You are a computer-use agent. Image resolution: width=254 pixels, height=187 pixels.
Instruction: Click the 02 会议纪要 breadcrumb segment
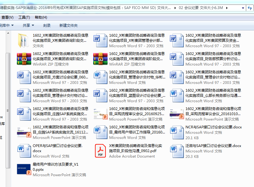(x=201, y=8)
